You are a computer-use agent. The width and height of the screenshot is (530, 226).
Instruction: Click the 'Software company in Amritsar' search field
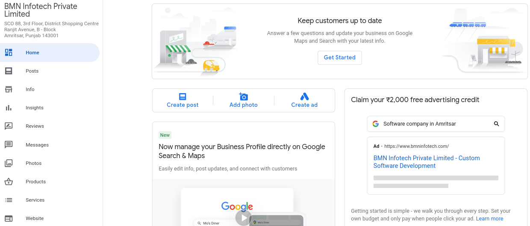point(436,124)
